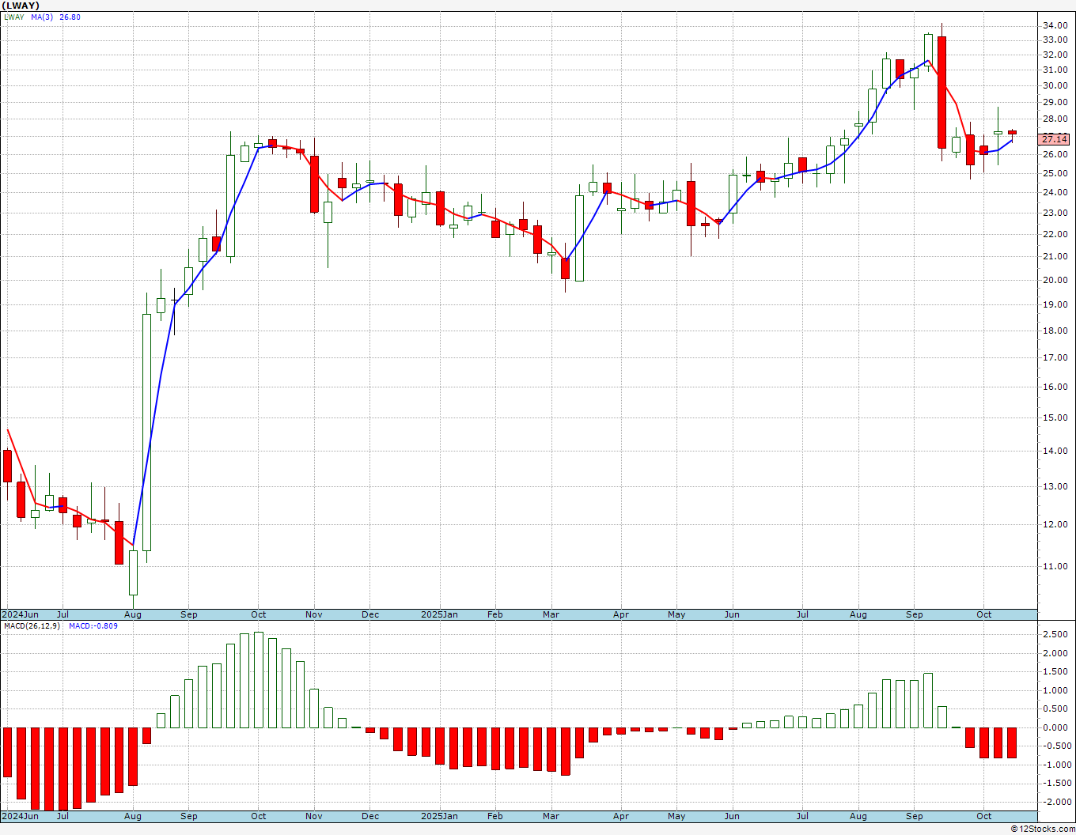1076x835 pixels.
Task: Select the 15.00 price axis label
Action: [x=1054, y=417]
